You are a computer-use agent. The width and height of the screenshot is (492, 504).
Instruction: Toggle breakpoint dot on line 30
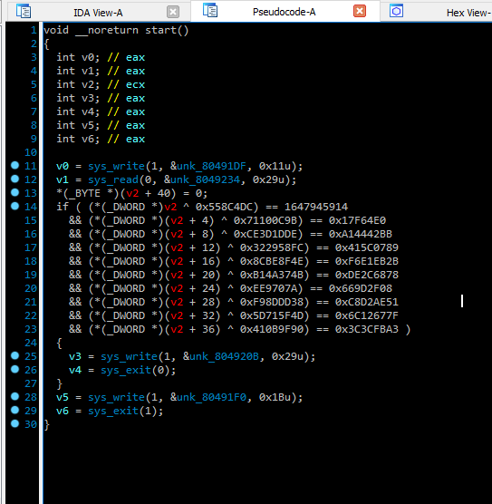pyautogui.click(x=14, y=423)
